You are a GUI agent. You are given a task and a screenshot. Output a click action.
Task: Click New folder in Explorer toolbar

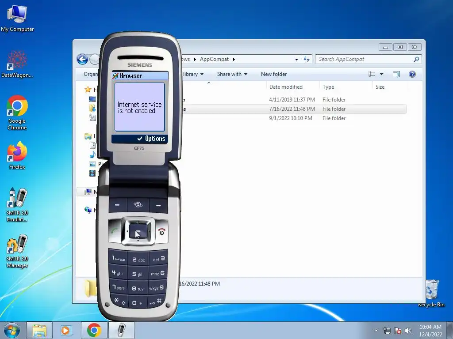tap(274, 74)
